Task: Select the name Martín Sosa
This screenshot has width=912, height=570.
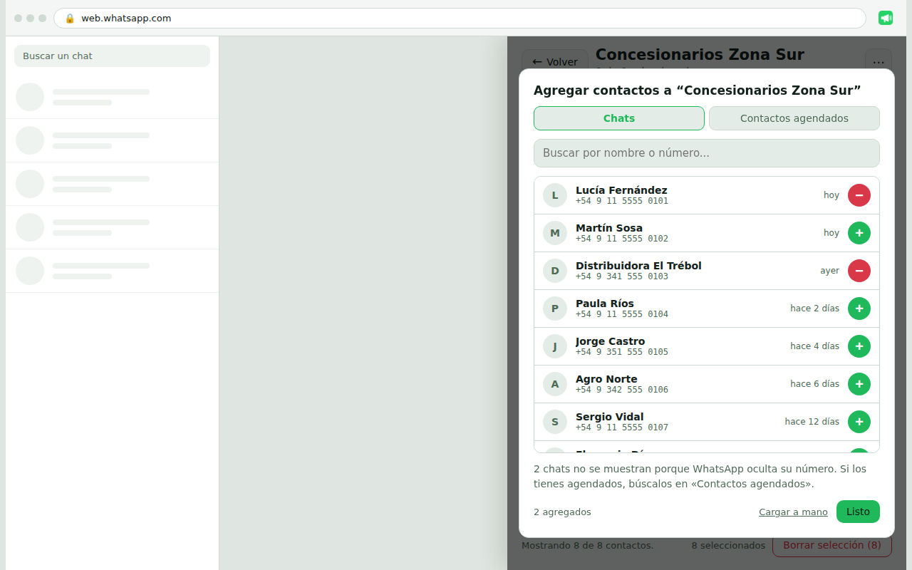Action: pos(609,228)
